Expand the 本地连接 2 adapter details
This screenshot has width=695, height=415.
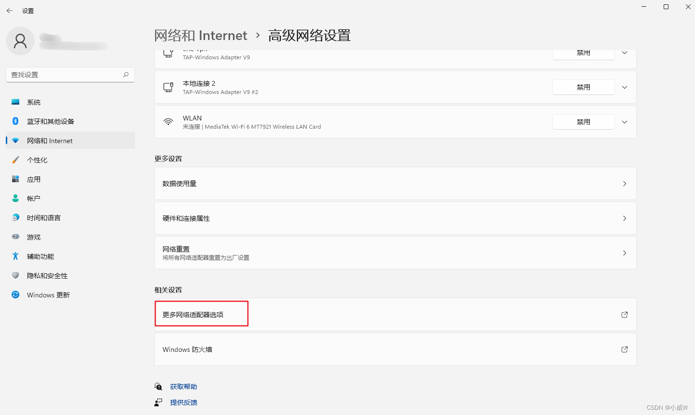(625, 87)
